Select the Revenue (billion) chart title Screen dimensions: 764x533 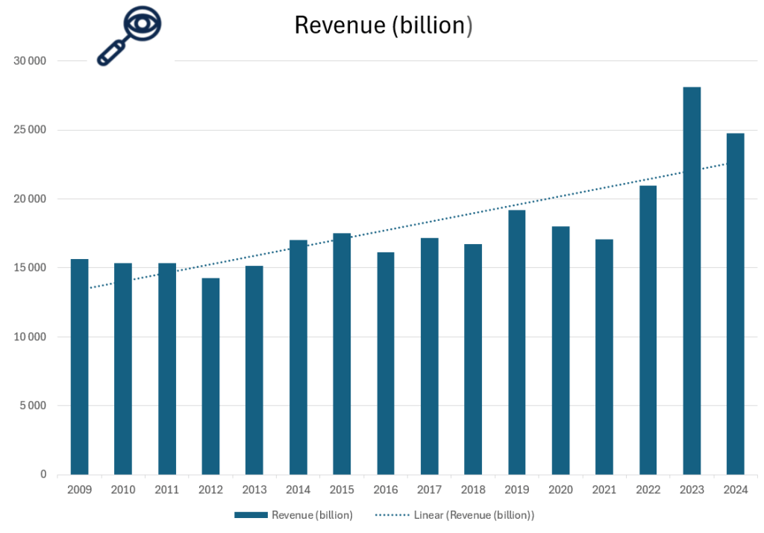coord(383,25)
